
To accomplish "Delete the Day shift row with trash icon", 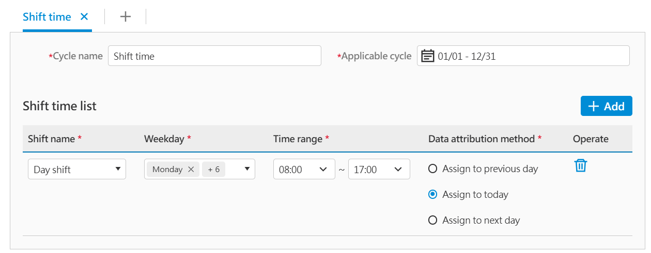I will (x=581, y=165).
